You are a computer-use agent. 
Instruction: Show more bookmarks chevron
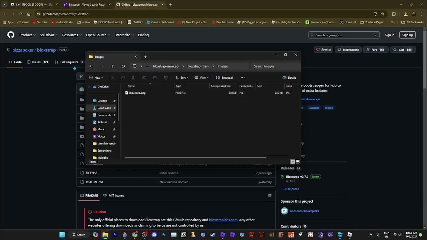coord(392,22)
